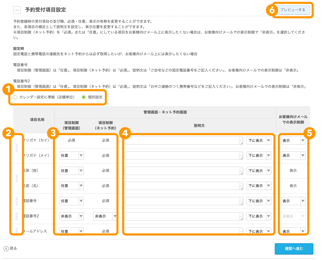Grab the drag handle beside 電話番号2
This screenshot has width=323, height=260.
(17, 216)
